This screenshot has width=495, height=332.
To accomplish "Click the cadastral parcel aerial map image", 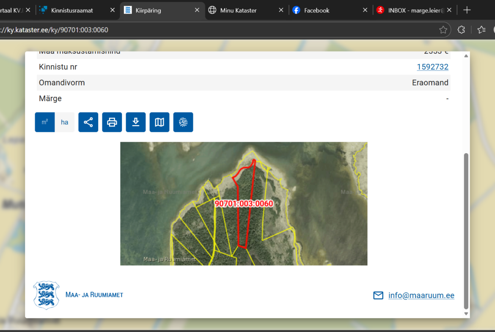I will 244,203.
